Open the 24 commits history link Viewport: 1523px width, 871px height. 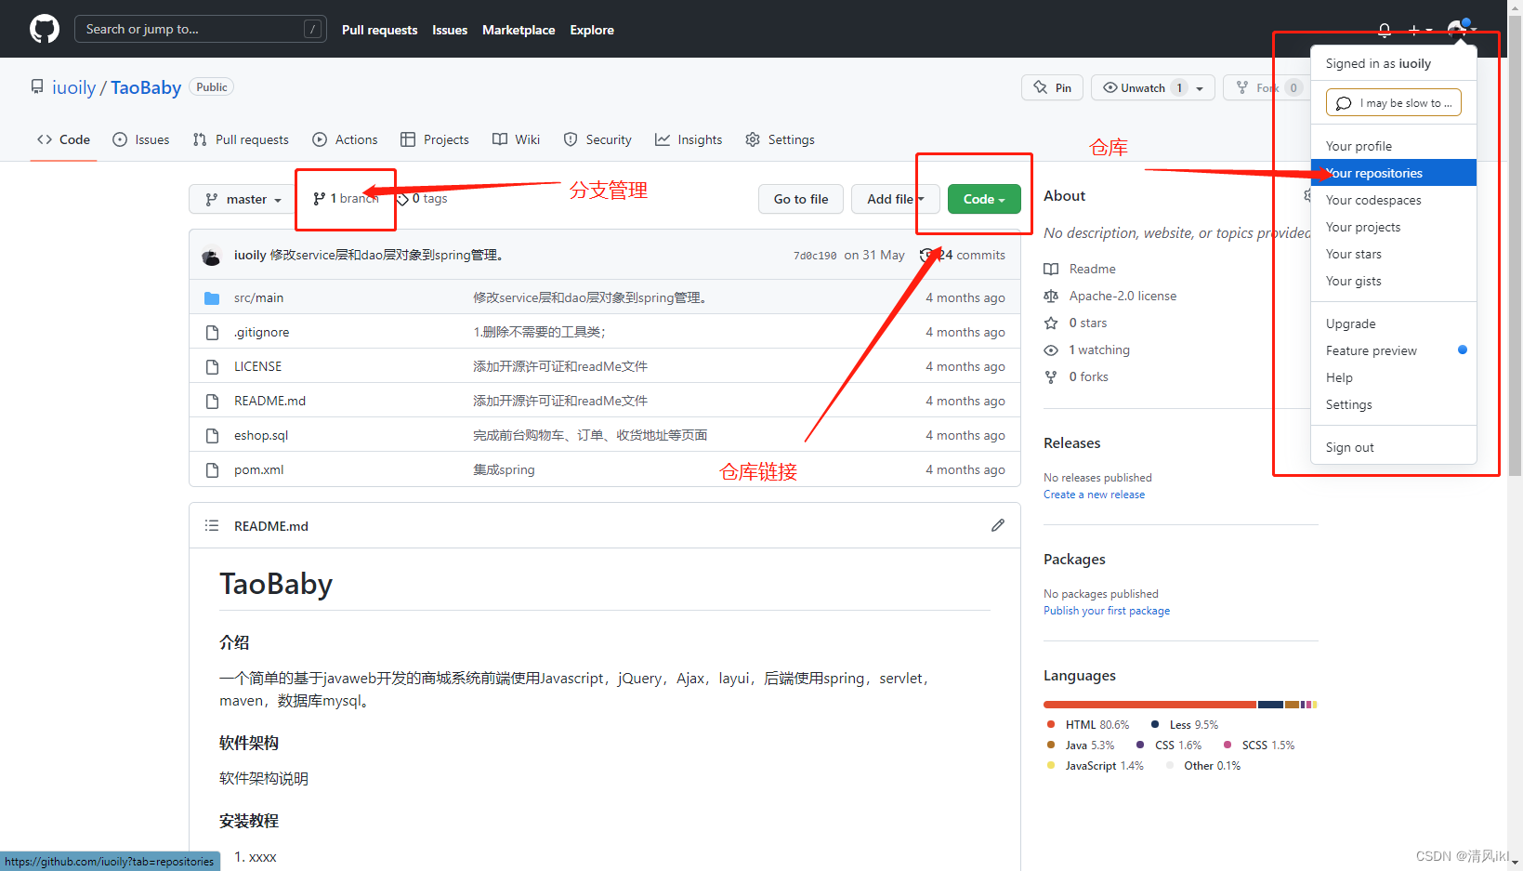point(963,255)
